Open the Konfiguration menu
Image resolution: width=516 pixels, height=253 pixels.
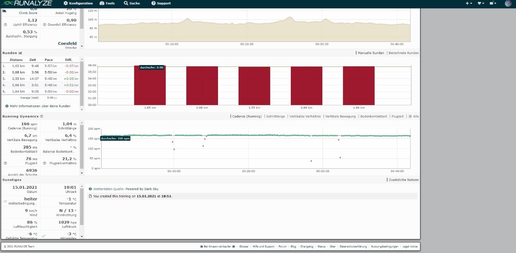[x=78, y=3]
